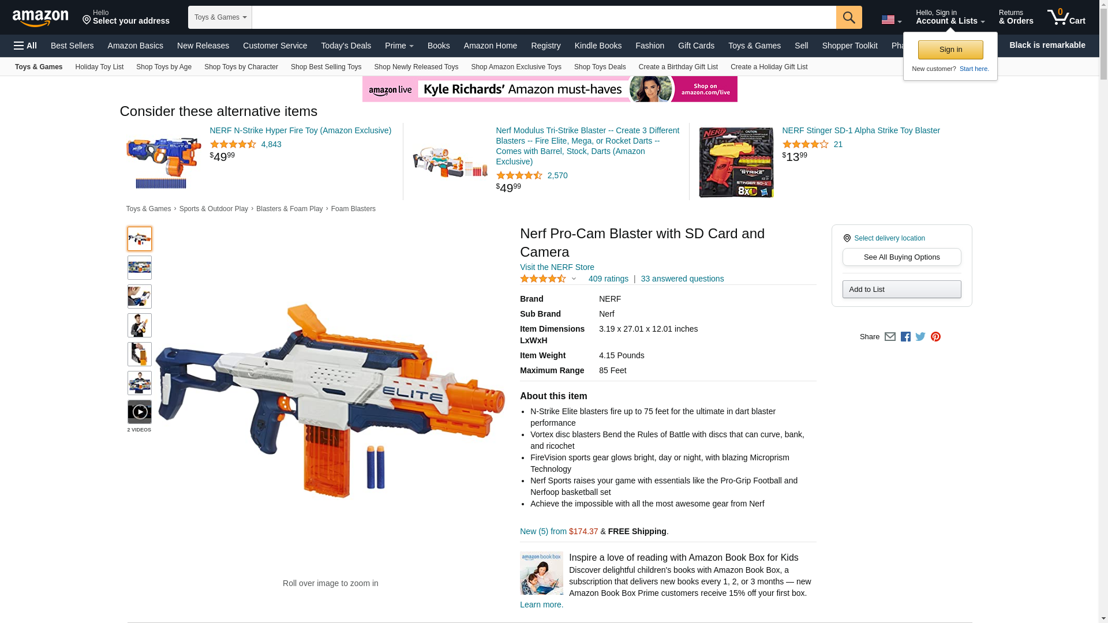Open the country flag language dropdown

pos(891,20)
